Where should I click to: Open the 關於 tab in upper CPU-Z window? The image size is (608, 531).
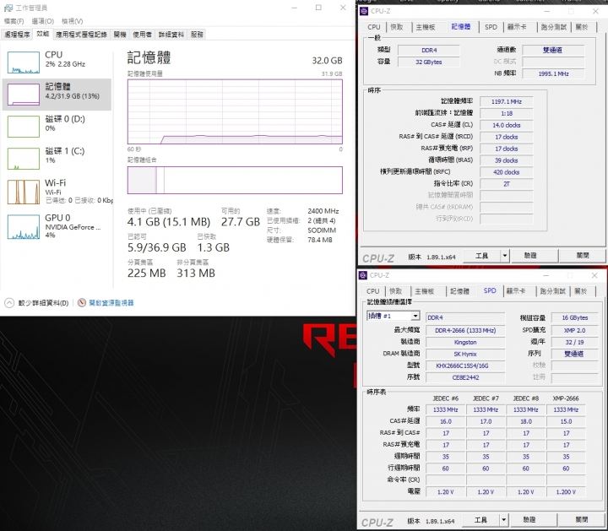582,27
